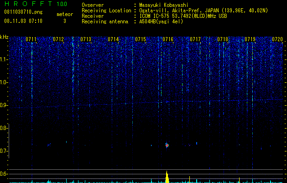Click the observer name Masayuki Kobayashi

164,5
